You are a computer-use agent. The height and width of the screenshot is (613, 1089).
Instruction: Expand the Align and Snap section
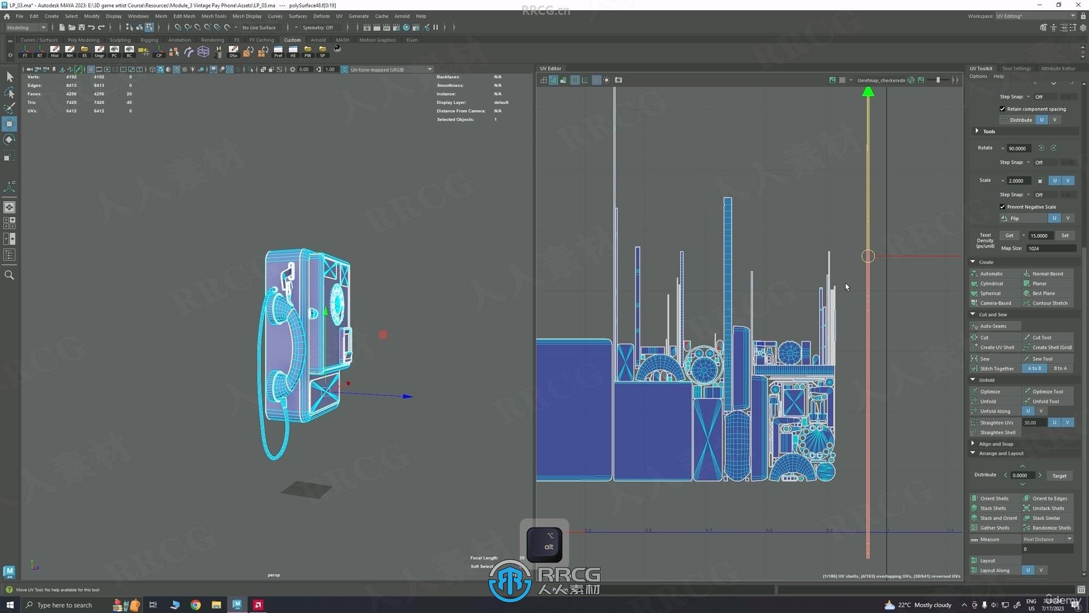point(973,443)
